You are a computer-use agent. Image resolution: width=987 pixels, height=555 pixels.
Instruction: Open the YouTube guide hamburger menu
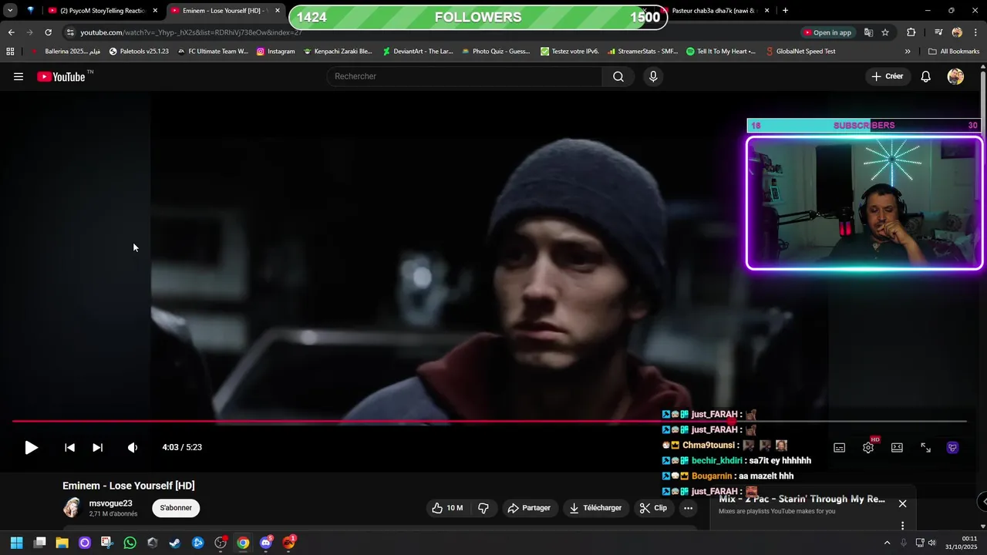coord(19,76)
